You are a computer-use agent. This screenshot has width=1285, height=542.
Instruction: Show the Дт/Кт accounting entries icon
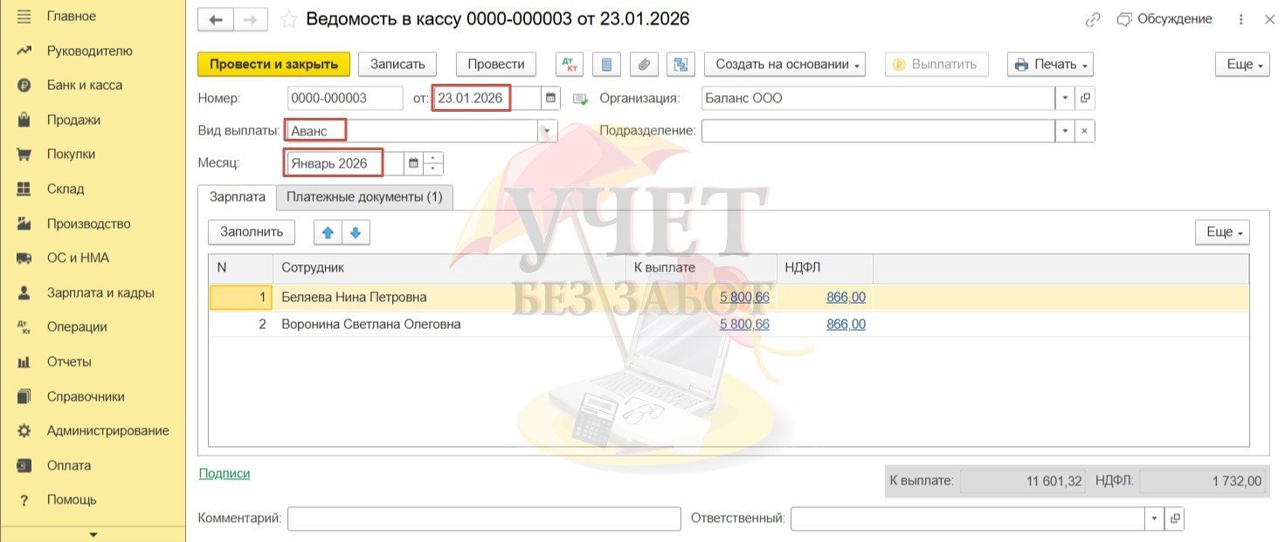pos(570,65)
